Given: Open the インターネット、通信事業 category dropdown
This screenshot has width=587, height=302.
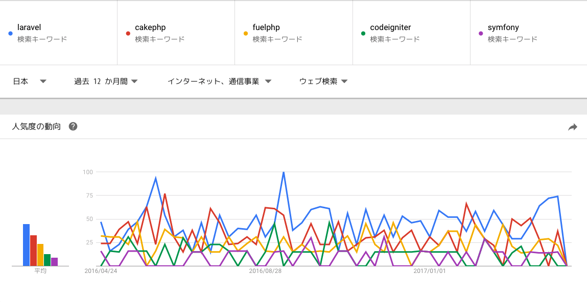Looking at the screenshot, I should click(219, 81).
